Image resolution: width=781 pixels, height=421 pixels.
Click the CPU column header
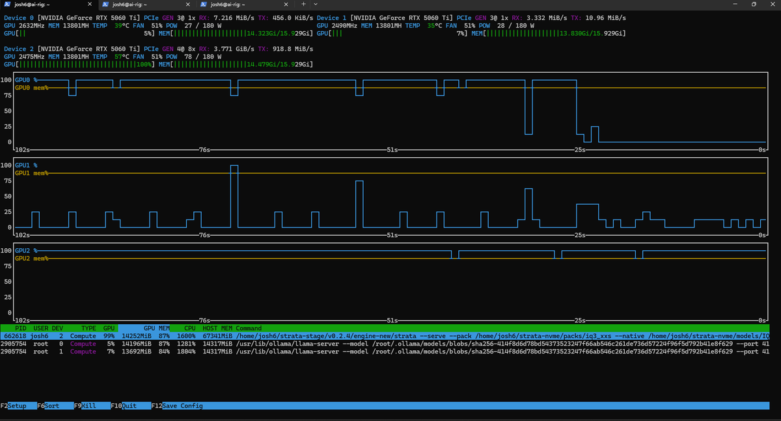tap(190, 328)
